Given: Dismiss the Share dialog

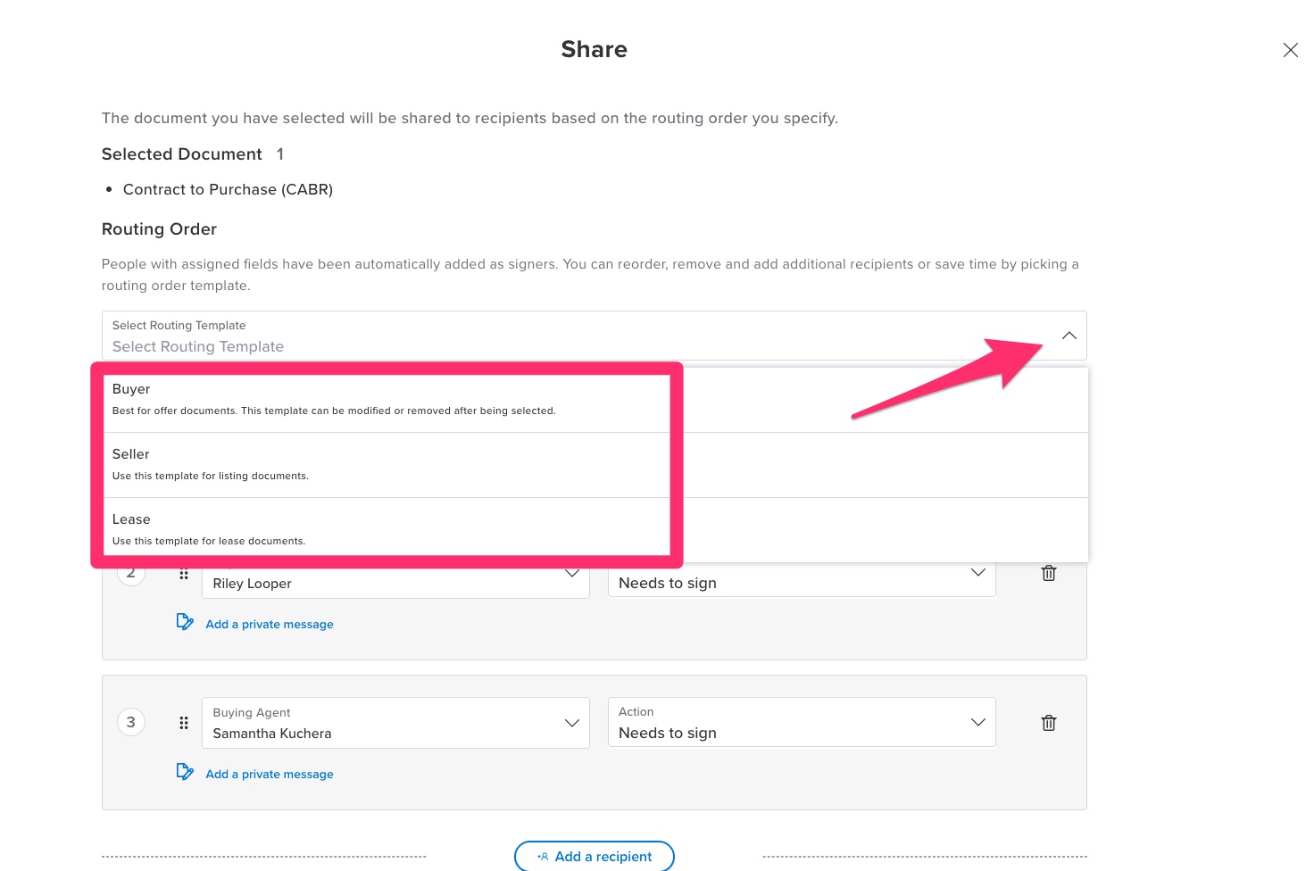Looking at the screenshot, I should (1291, 50).
